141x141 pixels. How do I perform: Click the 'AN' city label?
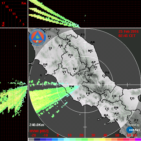[x=92, y=42]
